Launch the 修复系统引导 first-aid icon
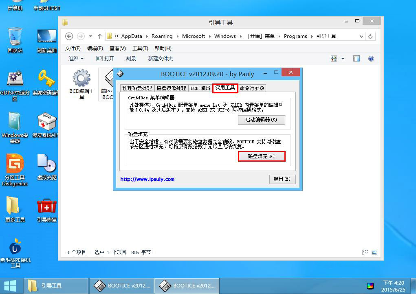This screenshot has height=294, width=416. [x=45, y=125]
